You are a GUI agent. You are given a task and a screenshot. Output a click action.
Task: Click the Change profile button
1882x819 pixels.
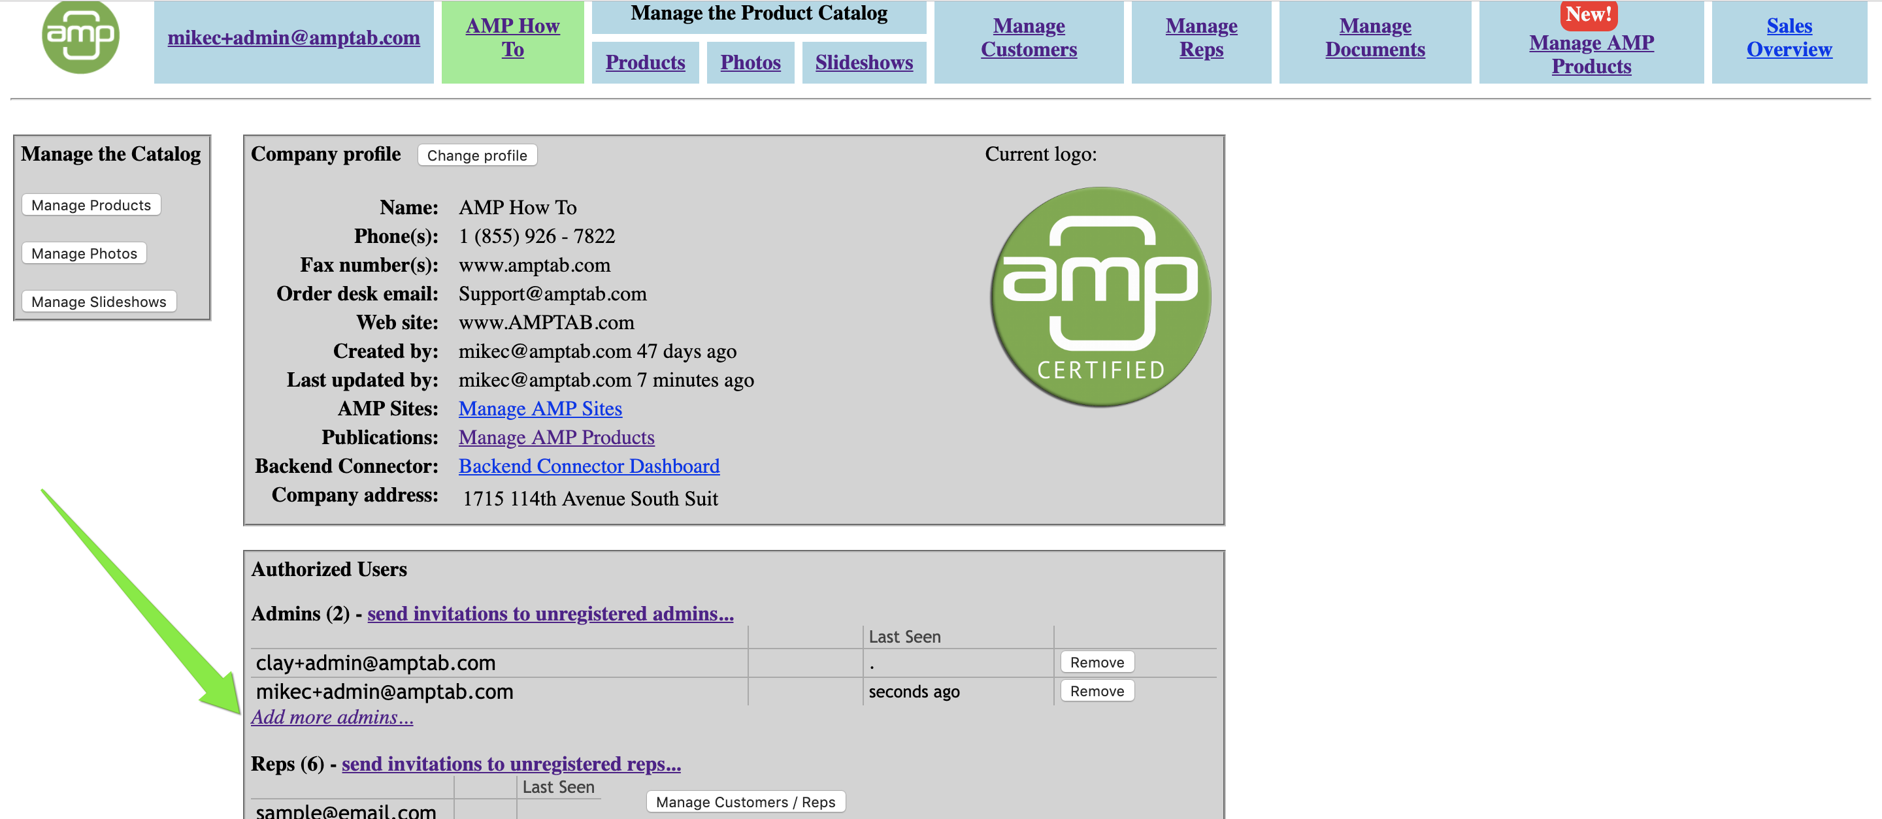477,155
